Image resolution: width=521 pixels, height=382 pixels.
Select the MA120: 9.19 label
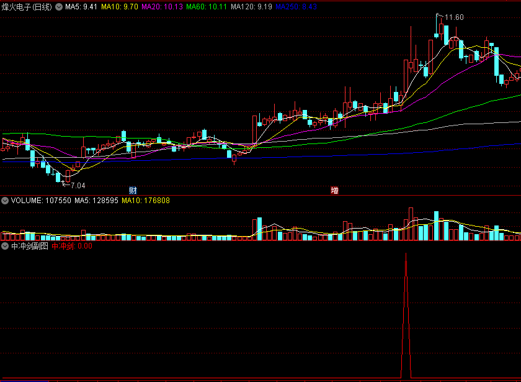click(x=252, y=7)
